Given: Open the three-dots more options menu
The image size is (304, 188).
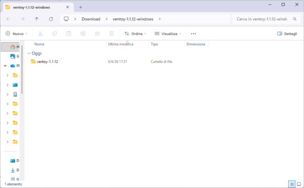Looking at the screenshot, I should click(x=194, y=34).
